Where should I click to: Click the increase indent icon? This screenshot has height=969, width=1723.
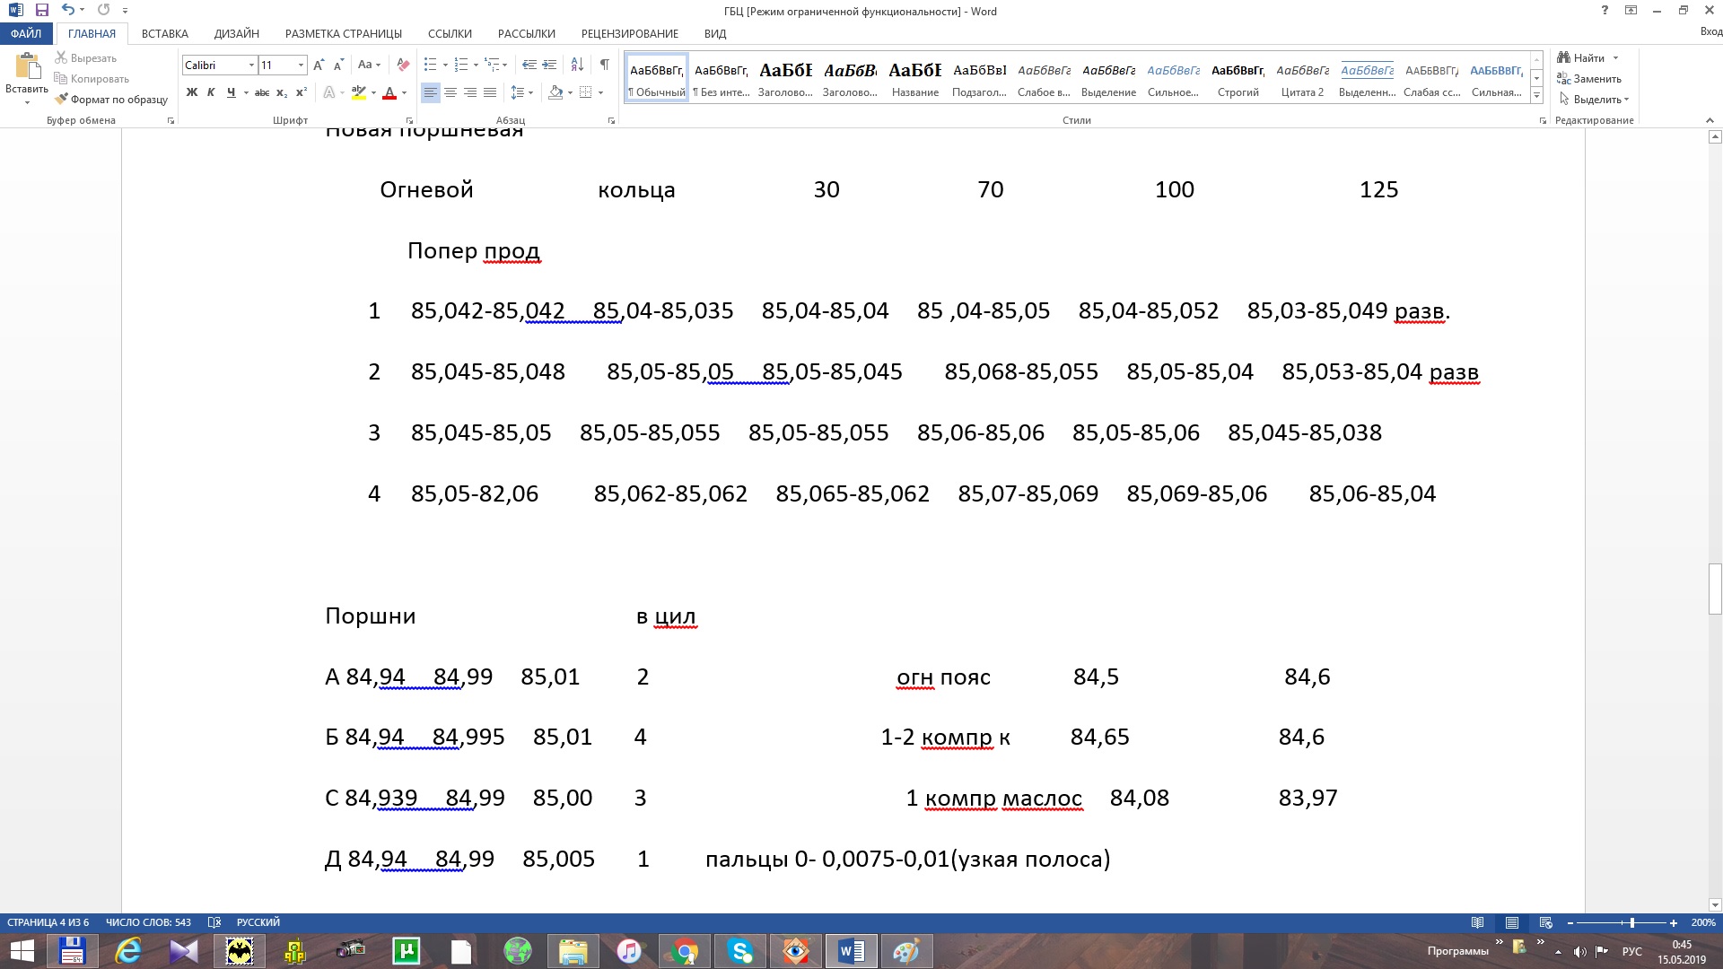coord(549,65)
